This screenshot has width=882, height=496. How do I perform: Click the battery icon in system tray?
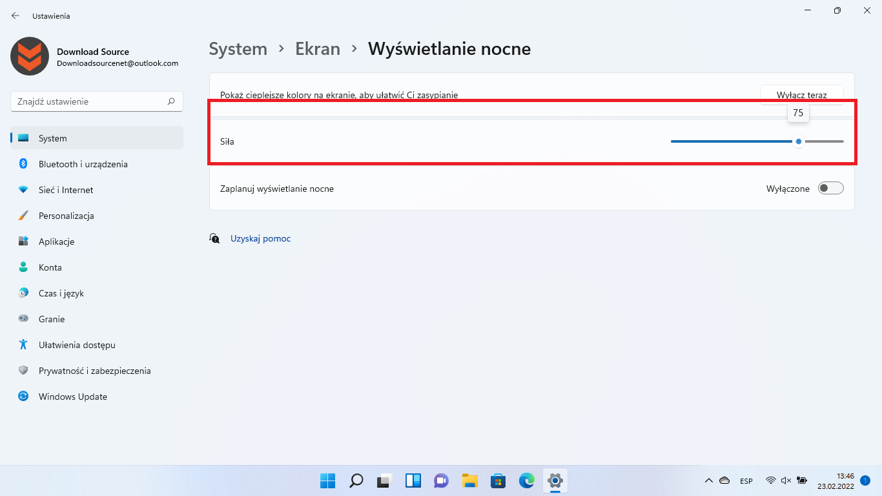click(x=802, y=480)
